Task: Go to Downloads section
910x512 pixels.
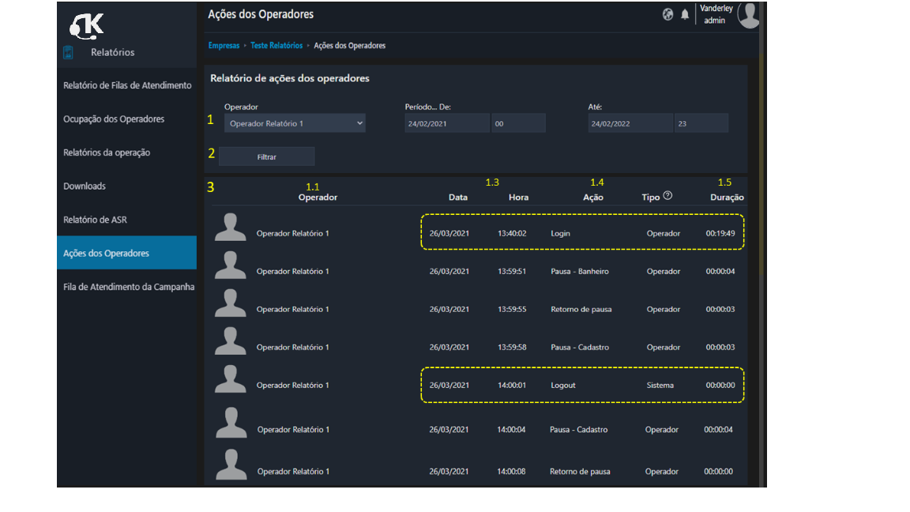Action: [85, 186]
